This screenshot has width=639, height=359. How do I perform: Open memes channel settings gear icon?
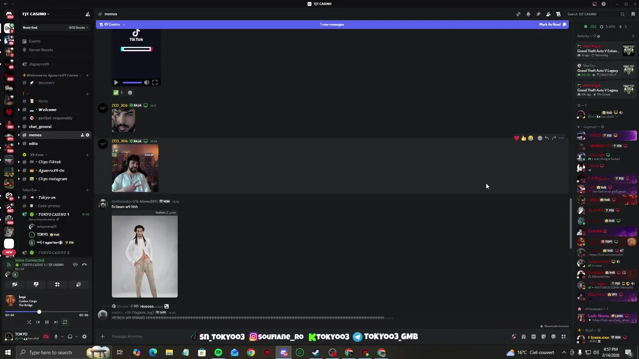[87, 135]
